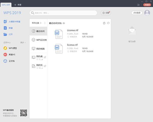The width and height of the screenshot is (153, 122).
Task: Open the 云文档 cube icon in app center
Action: point(5,61)
